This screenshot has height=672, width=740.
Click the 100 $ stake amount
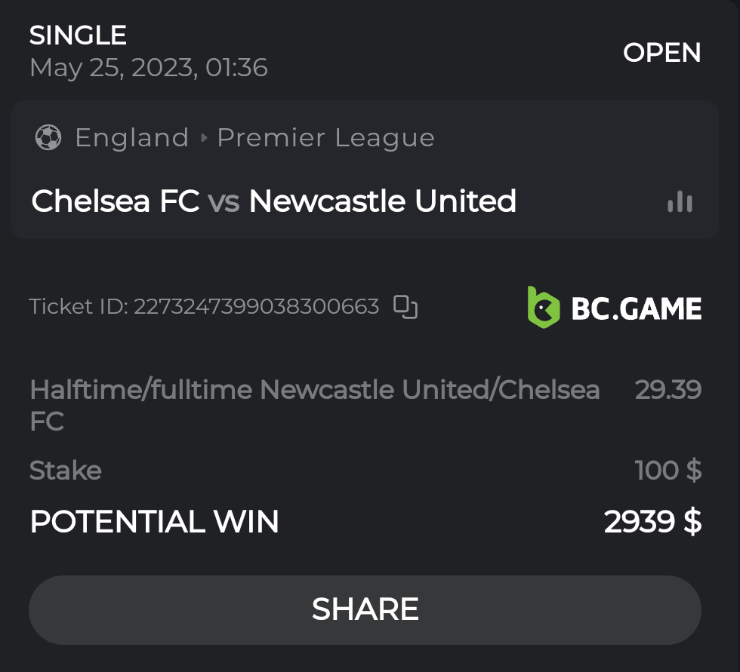coord(668,471)
